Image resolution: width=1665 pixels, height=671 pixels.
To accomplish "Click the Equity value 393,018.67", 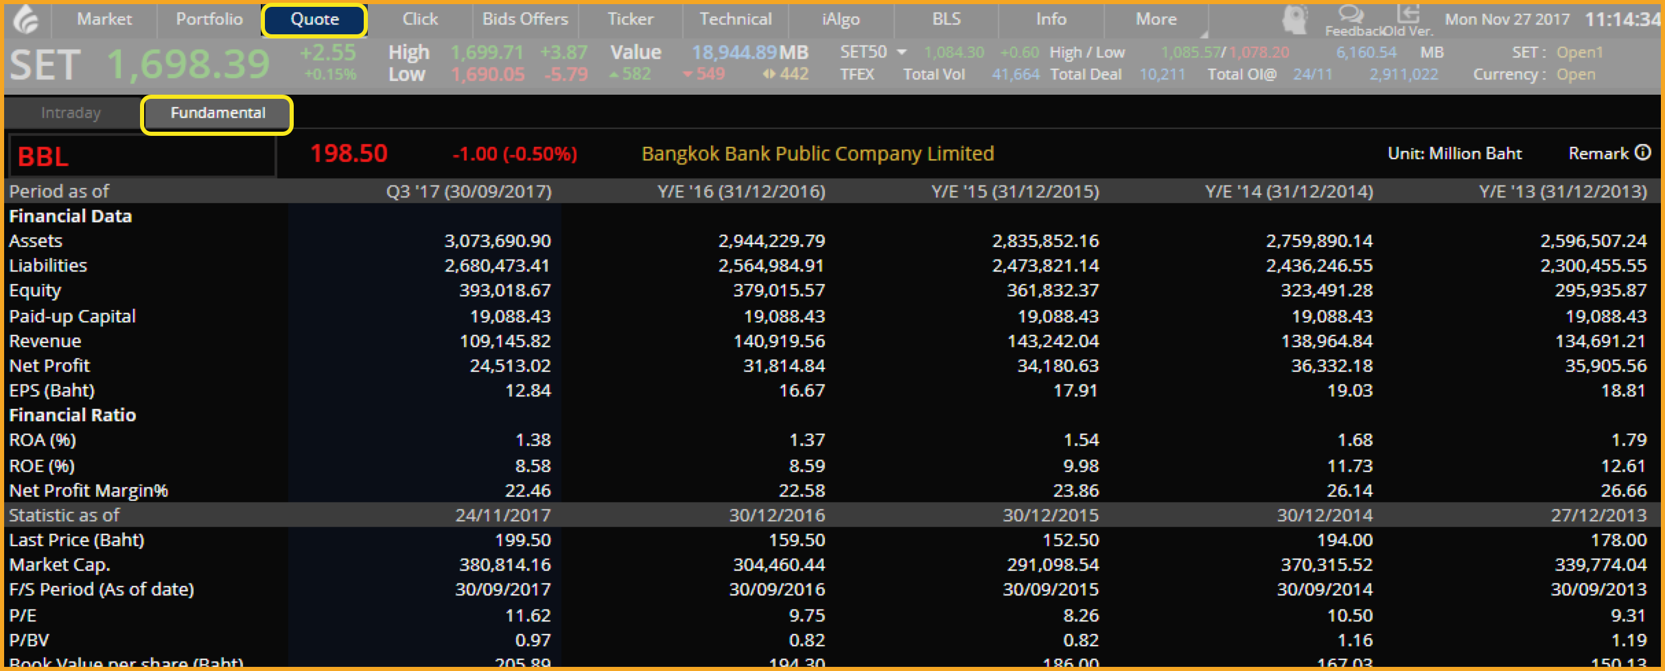I will click(504, 290).
